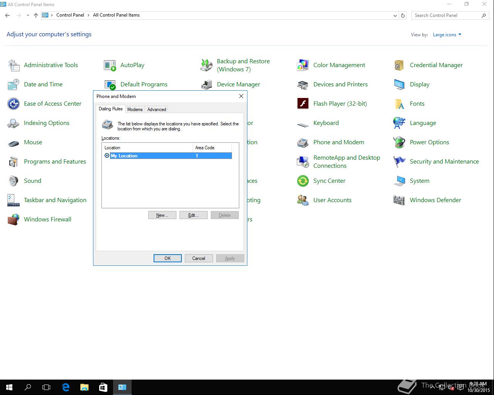Launch Microsoft Edge from taskbar
Screen dimensions: 494x395
tap(66, 387)
